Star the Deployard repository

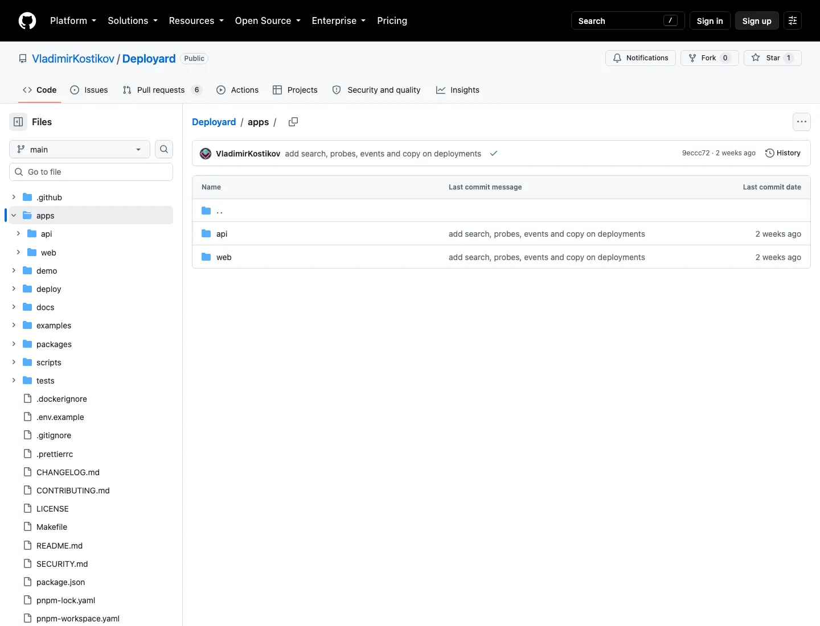click(x=773, y=58)
